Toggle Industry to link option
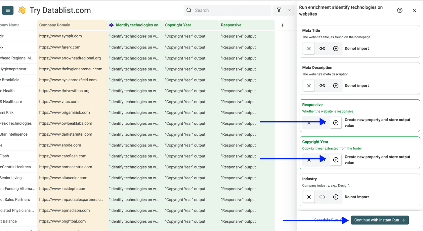The height and width of the screenshot is (231, 423). pyautogui.click(x=322, y=197)
